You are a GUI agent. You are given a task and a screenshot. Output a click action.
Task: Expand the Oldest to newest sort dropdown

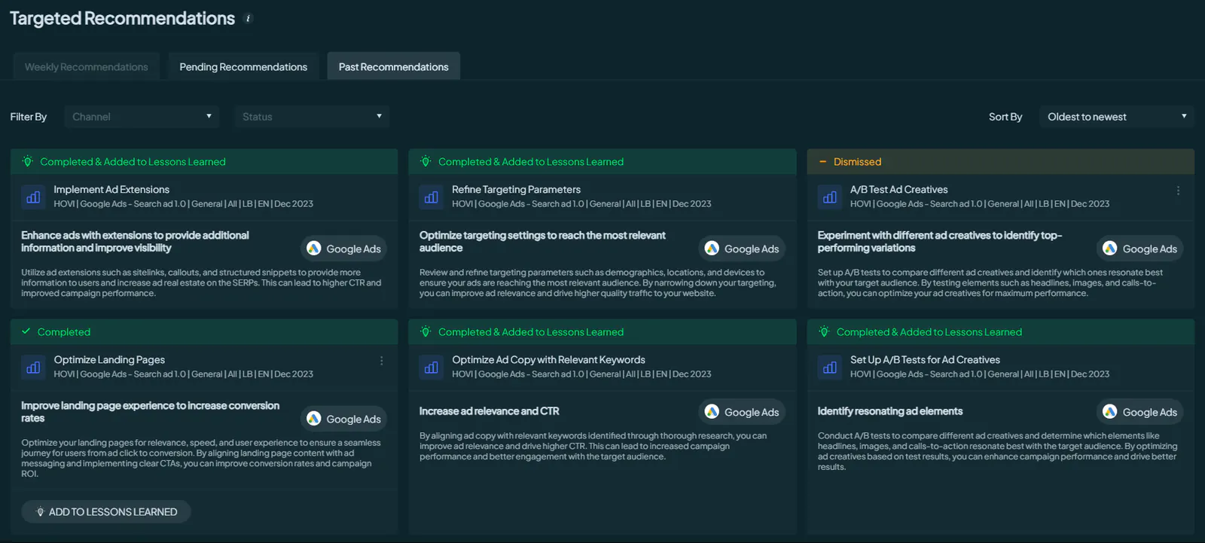click(1116, 117)
